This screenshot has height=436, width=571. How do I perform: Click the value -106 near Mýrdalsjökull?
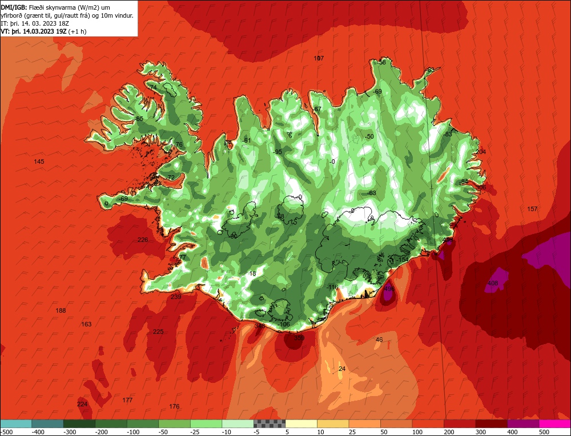[284, 324]
